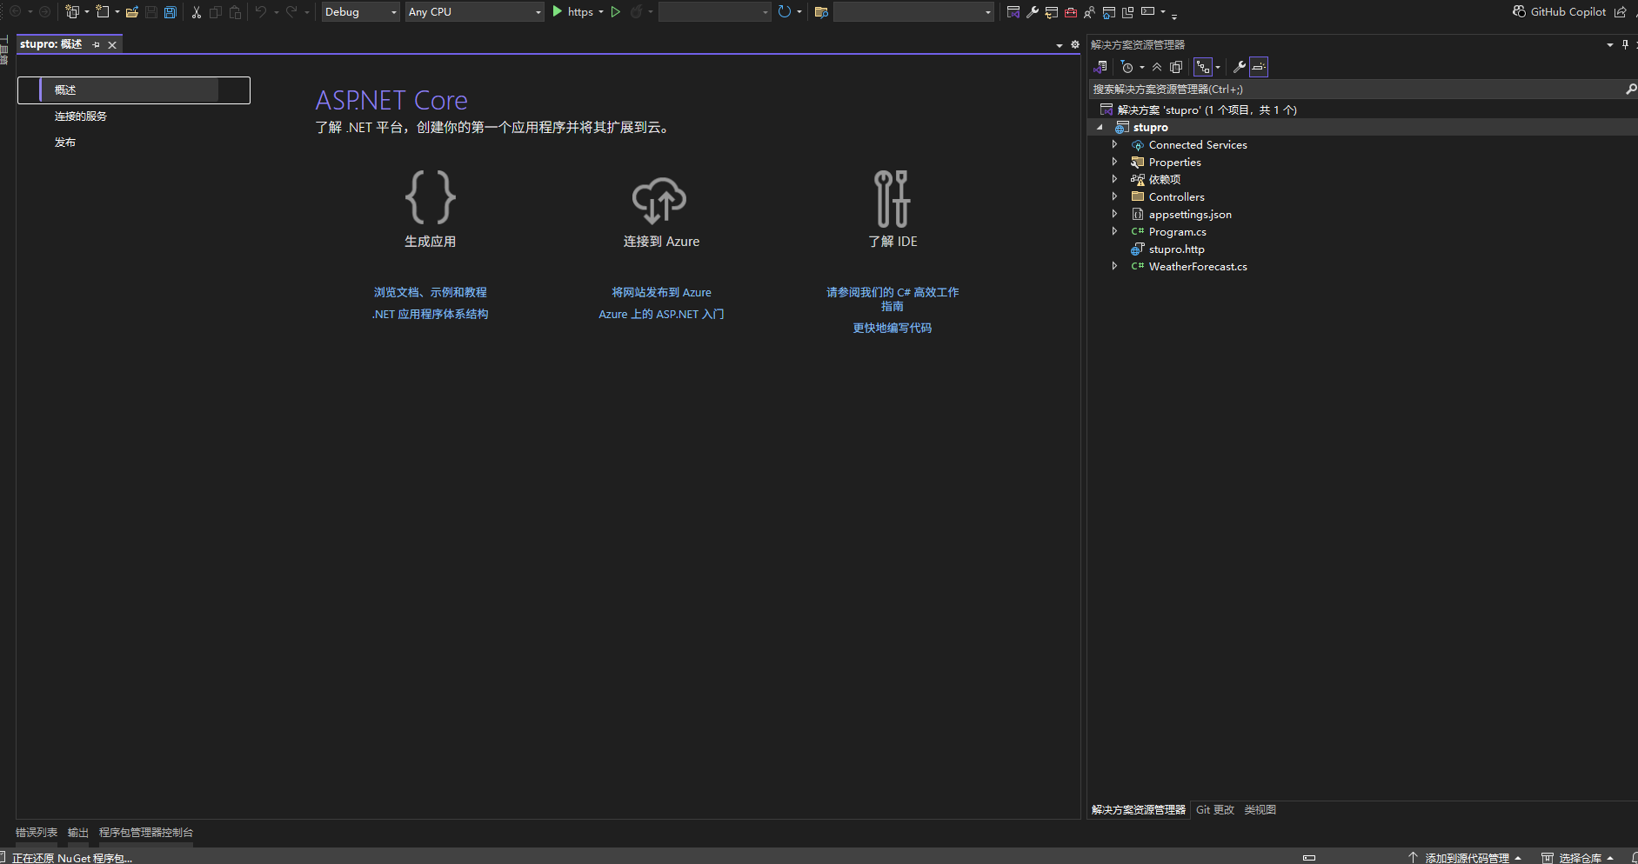Click the Solution Explorer search box
1638x864 pixels.
click(x=1357, y=89)
